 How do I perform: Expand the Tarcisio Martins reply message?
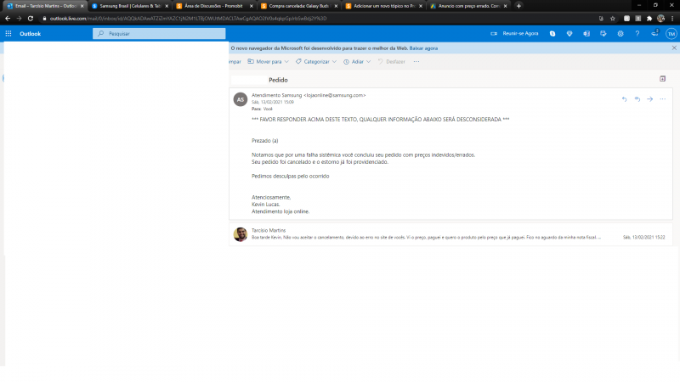point(450,234)
